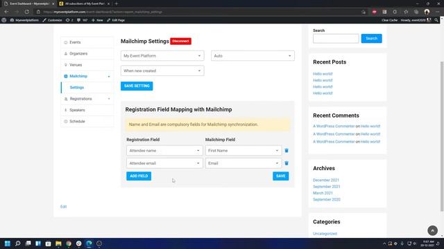
Task: Click the blue Search button
Action: click(x=371, y=39)
